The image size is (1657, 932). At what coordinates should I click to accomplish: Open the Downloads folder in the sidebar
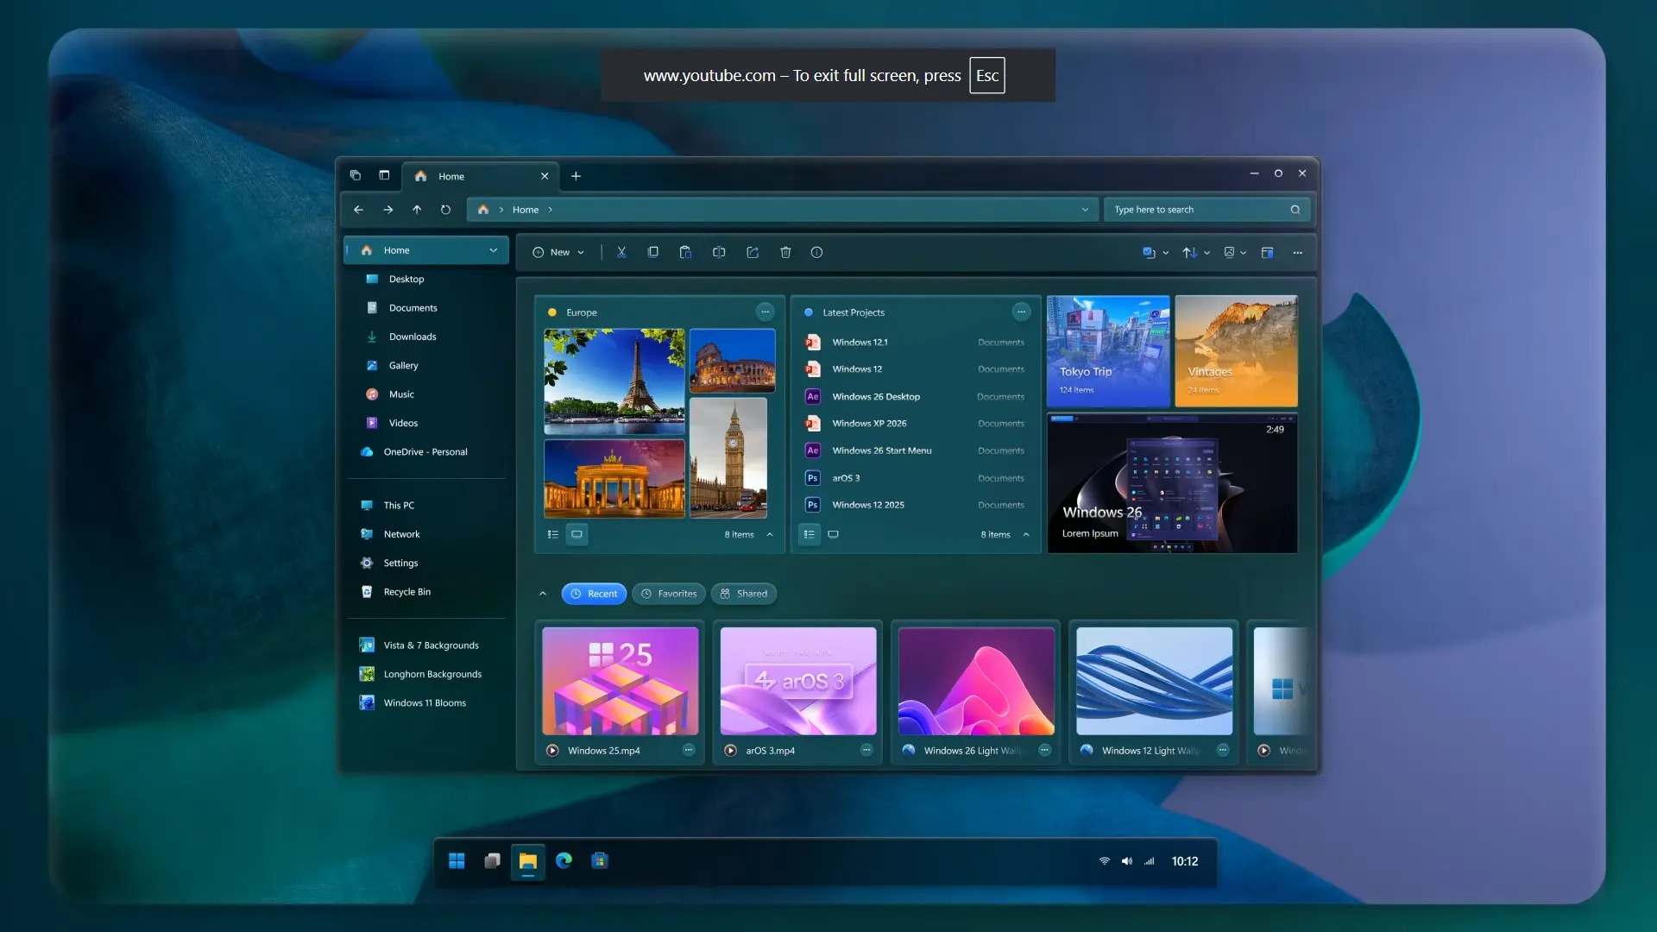click(x=413, y=337)
